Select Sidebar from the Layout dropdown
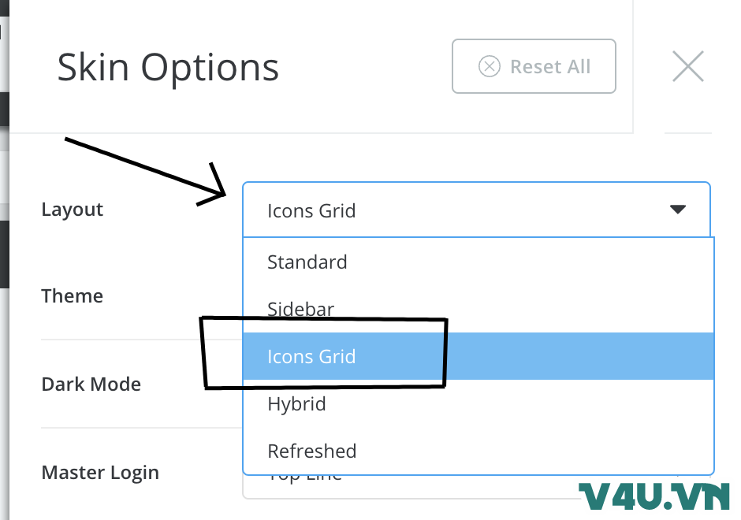This screenshot has height=520, width=741. click(300, 309)
